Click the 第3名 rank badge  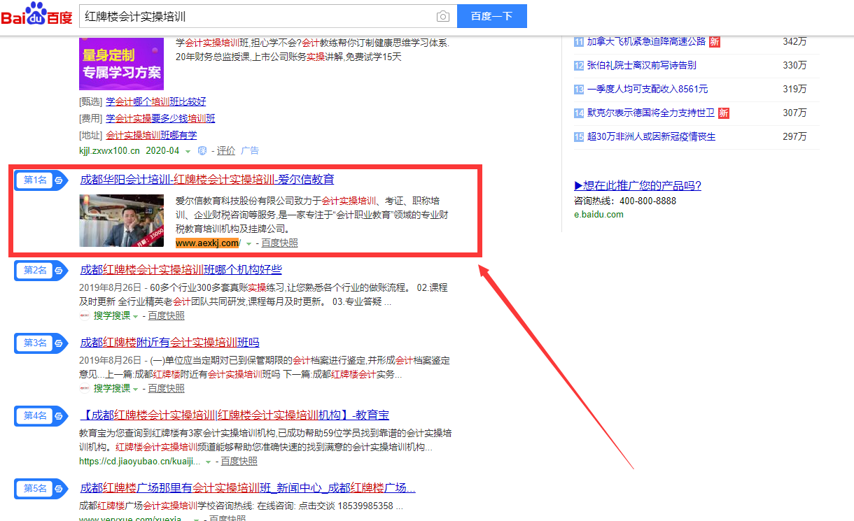[x=42, y=343]
